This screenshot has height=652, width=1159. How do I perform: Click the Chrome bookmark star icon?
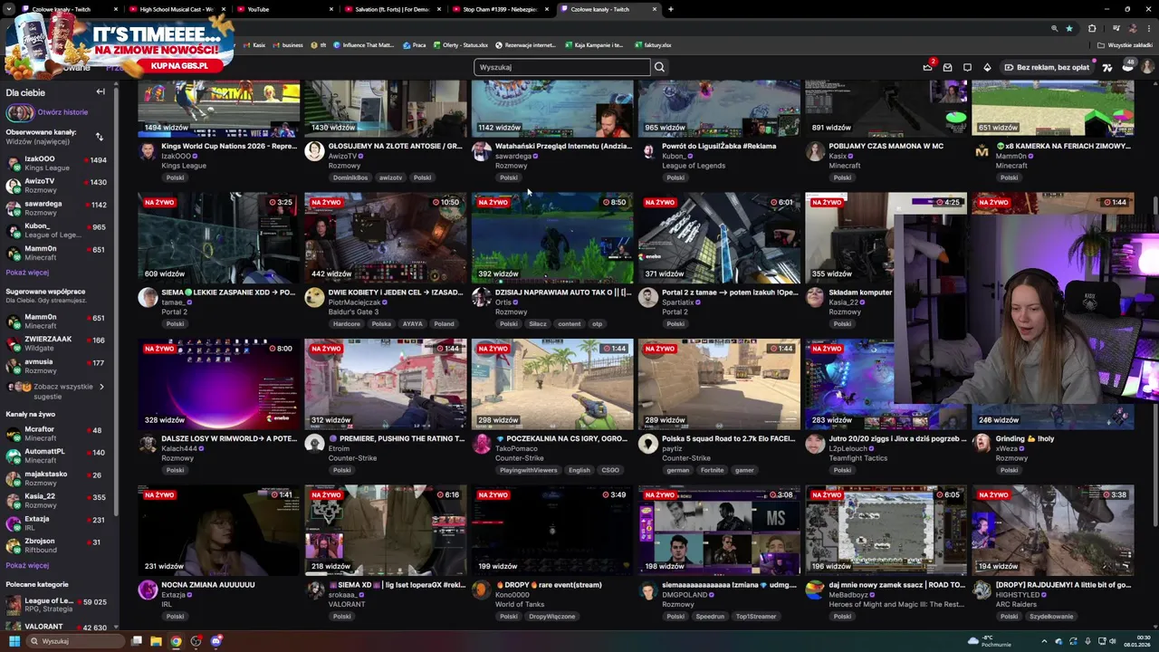[1069, 28]
